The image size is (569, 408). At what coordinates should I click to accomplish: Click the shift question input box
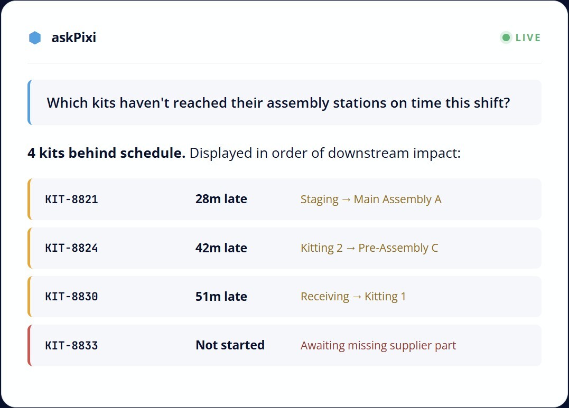[x=284, y=102]
